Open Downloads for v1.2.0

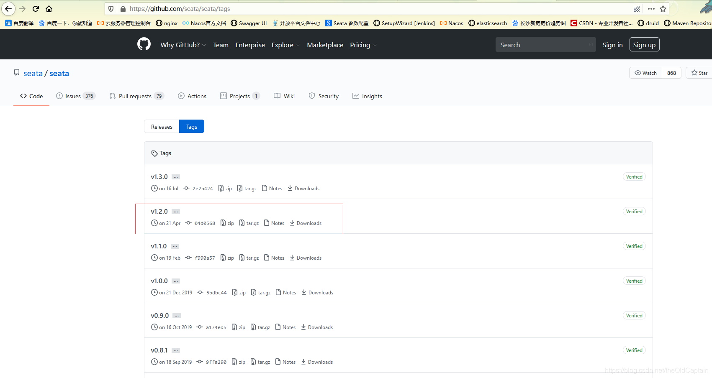(306, 223)
